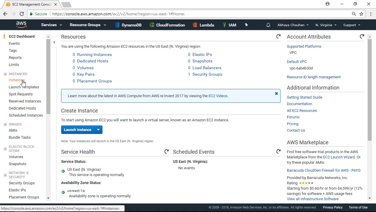
Task: Open the Lambda shortcut icon
Action: (195, 25)
